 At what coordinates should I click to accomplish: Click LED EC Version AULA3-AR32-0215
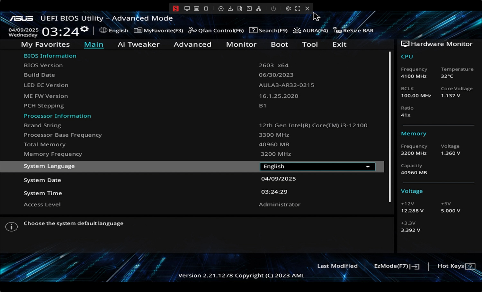pyautogui.click(x=286, y=85)
